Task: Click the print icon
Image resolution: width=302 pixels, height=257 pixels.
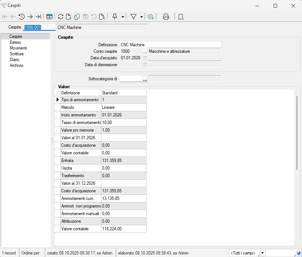Action: (x=166, y=17)
